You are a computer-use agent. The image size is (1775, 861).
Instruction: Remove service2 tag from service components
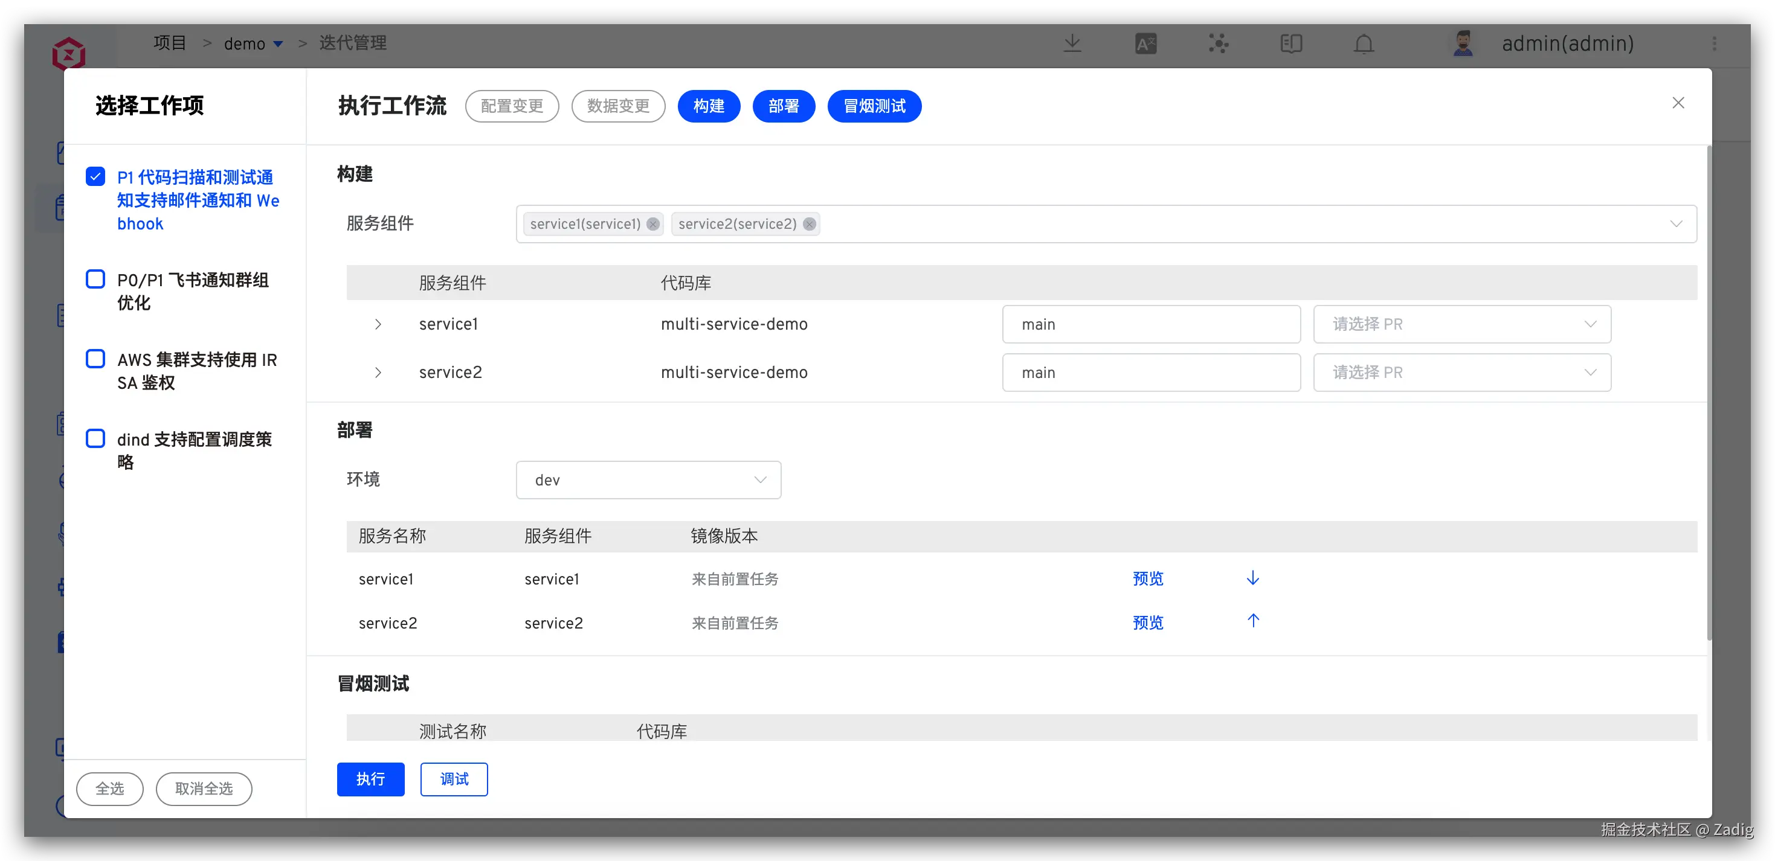(x=810, y=224)
